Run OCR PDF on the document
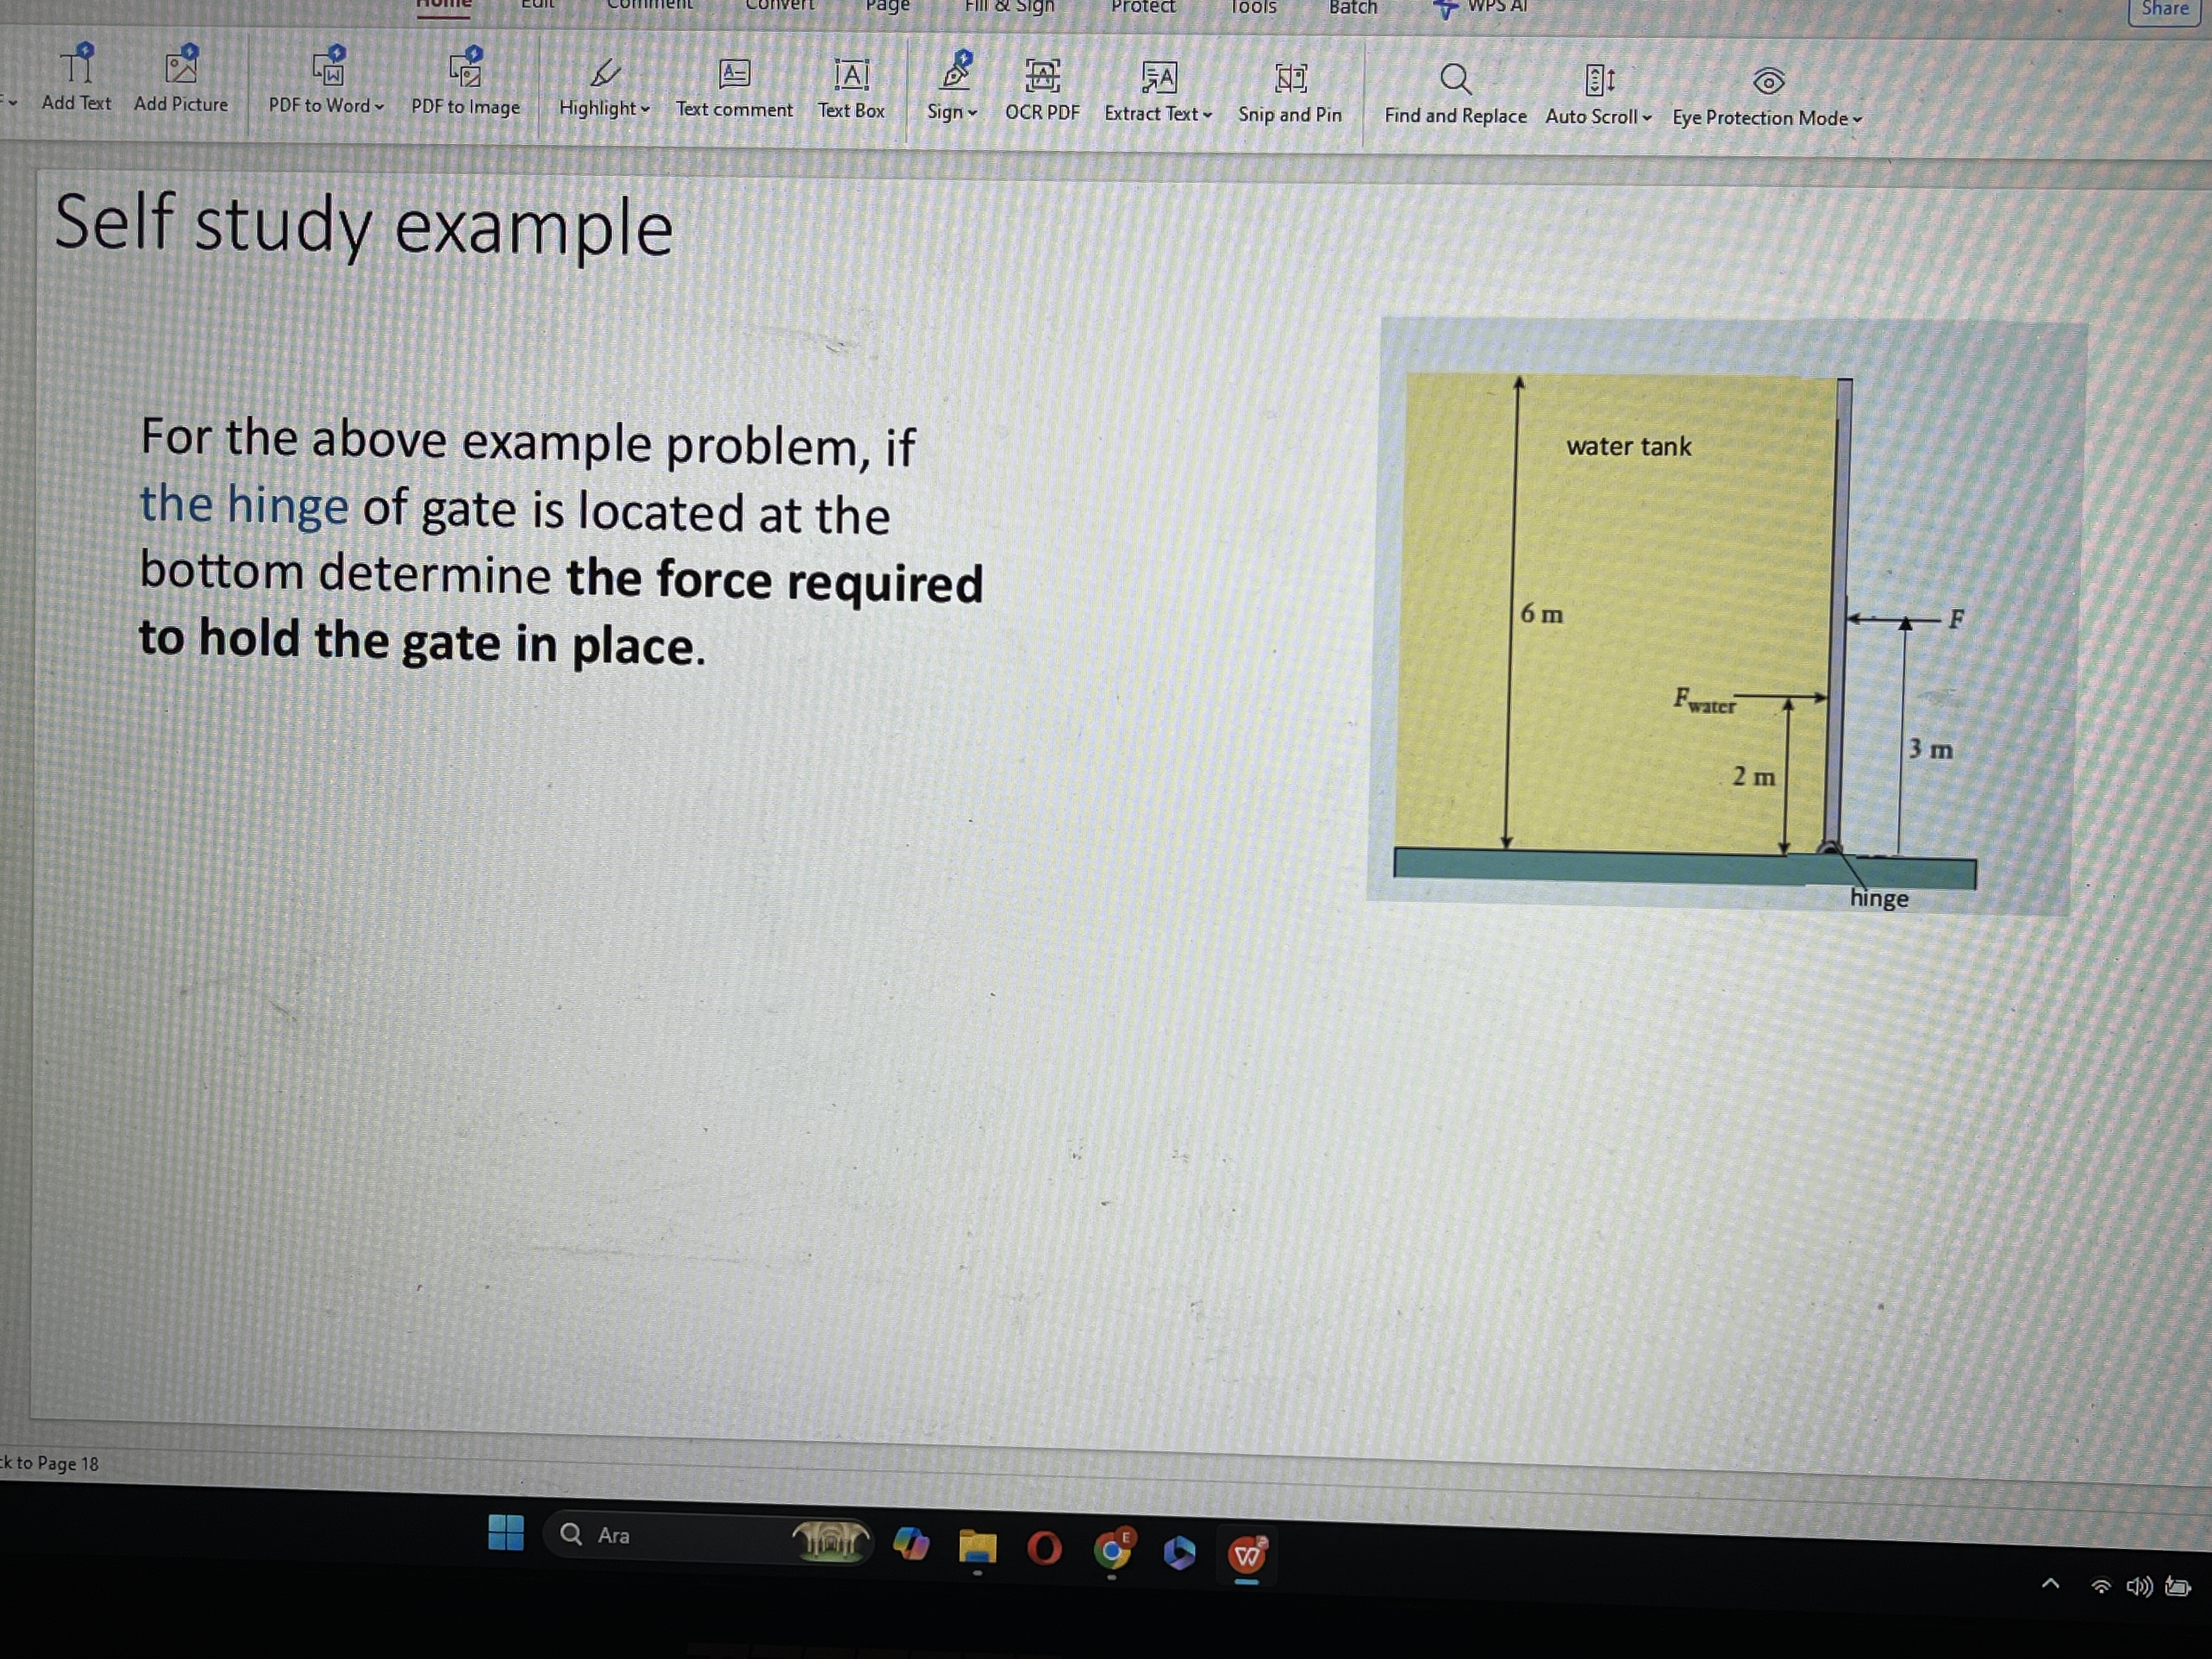Image resolution: width=2212 pixels, height=1659 pixels. point(1041,90)
